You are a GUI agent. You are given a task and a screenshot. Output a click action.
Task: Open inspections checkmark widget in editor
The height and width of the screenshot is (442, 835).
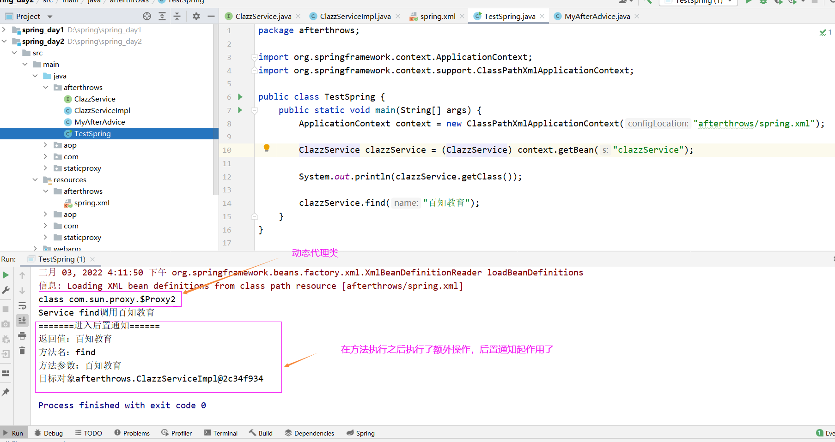[x=825, y=32]
